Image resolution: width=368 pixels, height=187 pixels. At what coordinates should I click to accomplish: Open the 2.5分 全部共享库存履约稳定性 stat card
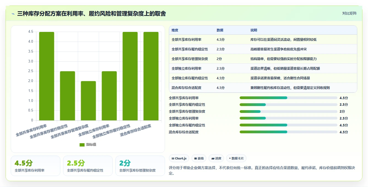tap(88, 166)
